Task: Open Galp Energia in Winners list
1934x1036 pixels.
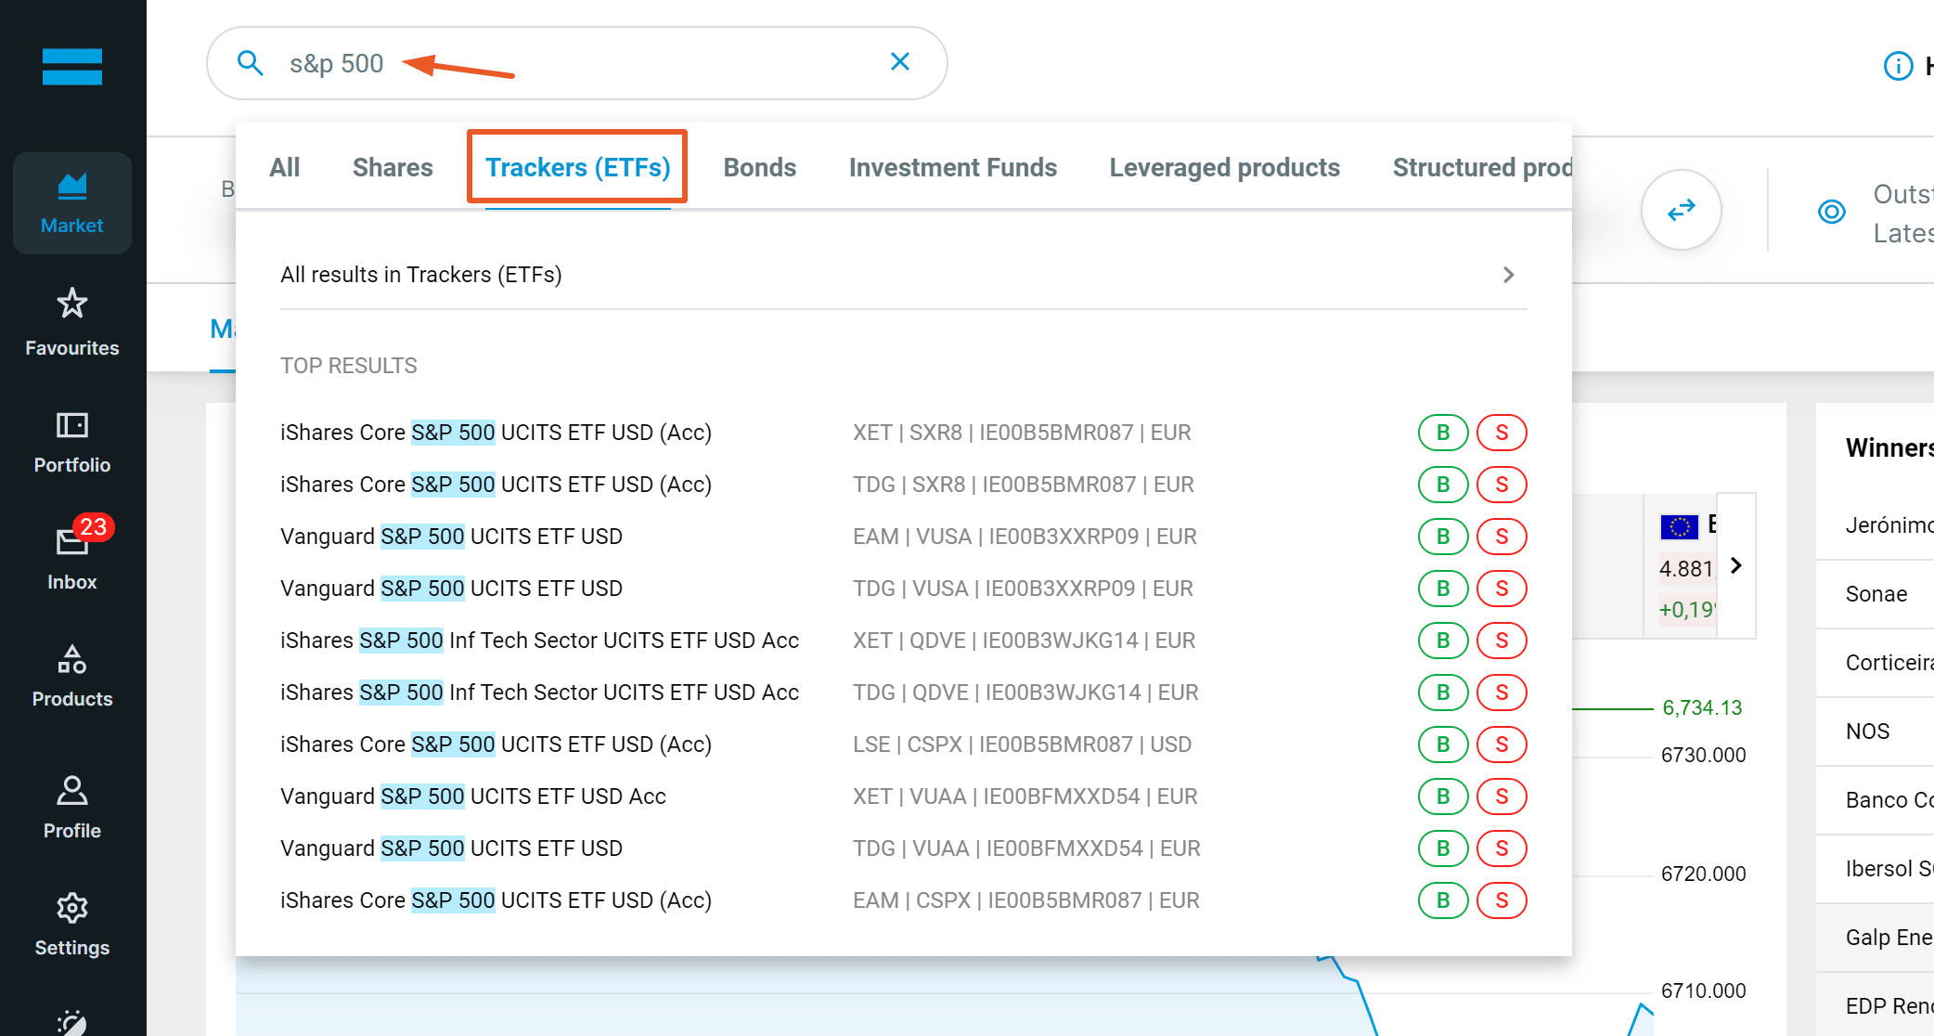Action: (x=1889, y=938)
